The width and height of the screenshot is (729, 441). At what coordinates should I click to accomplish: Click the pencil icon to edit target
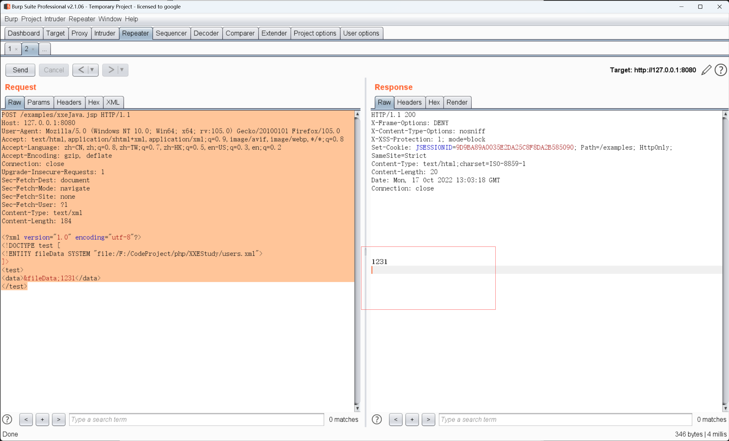706,70
